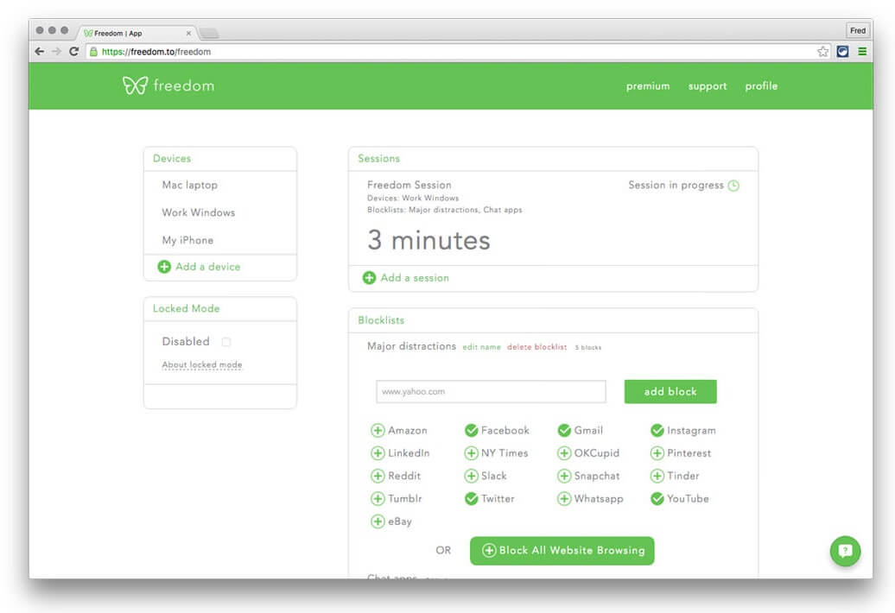Click the browser back arrow
Image resolution: width=895 pixels, height=613 pixels.
[x=40, y=51]
